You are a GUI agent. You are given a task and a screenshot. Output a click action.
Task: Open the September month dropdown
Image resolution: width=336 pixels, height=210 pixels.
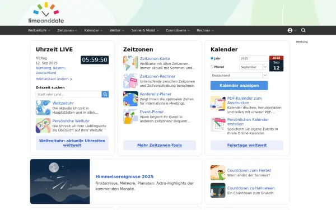tap(253, 67)
